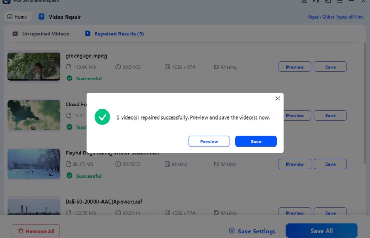
Task: Open the greengage.mpeg video thumbnail
Action: (x=34, y=67)
